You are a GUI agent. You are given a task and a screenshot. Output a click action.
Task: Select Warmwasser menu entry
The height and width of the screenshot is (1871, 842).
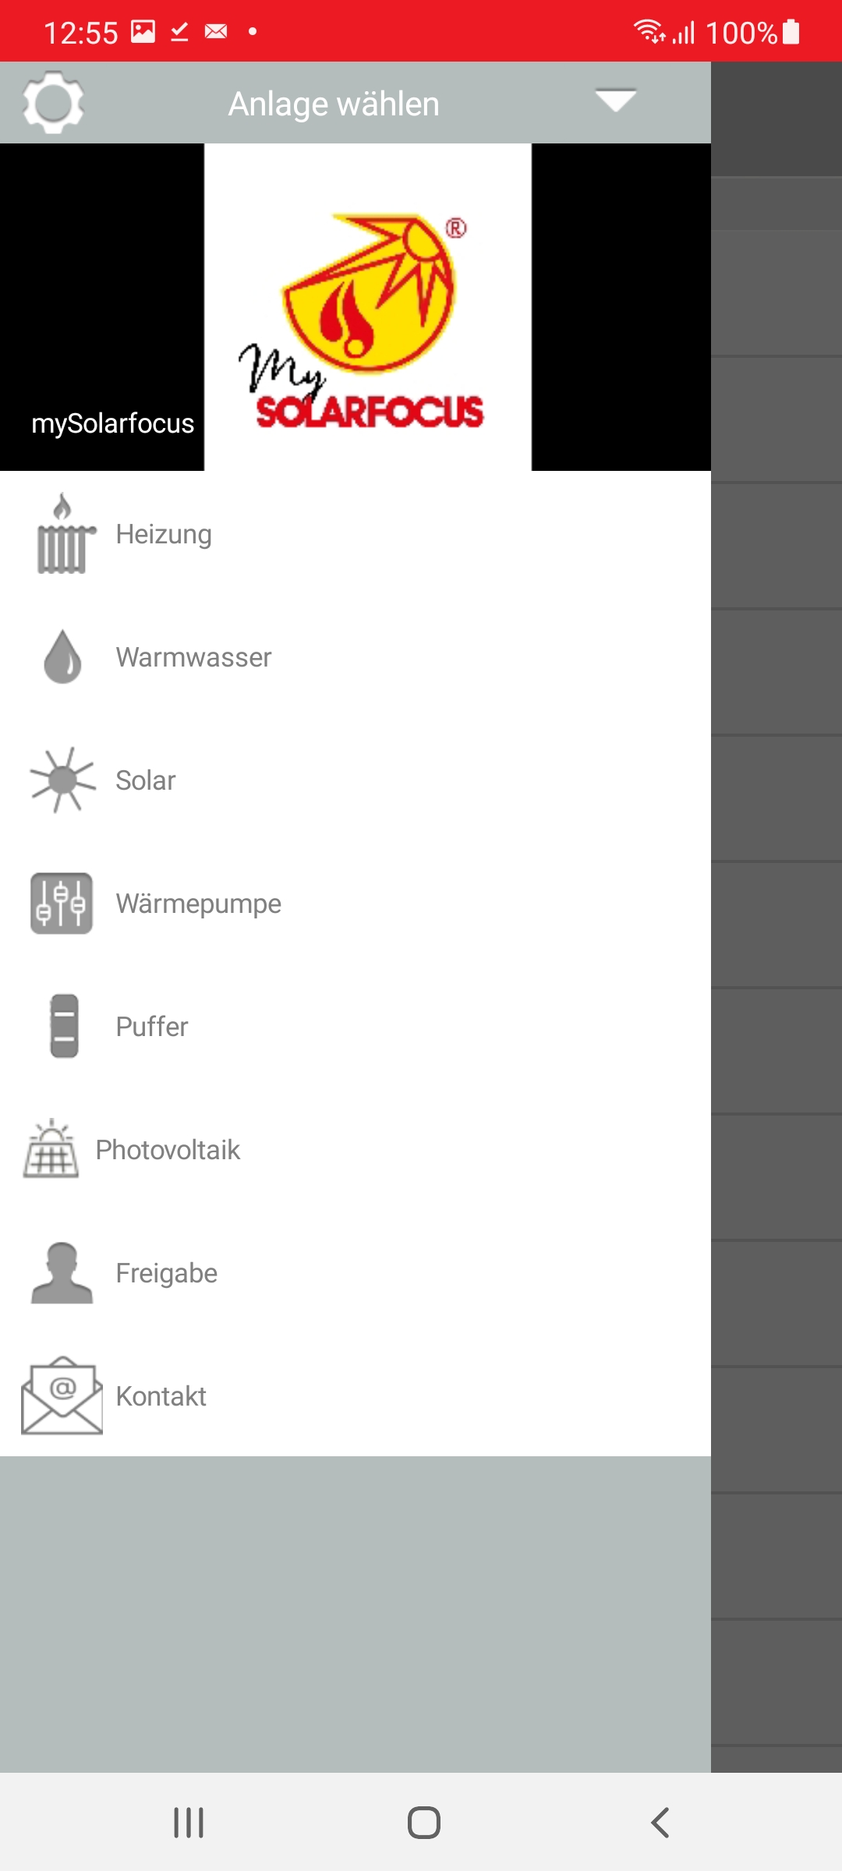356,657
